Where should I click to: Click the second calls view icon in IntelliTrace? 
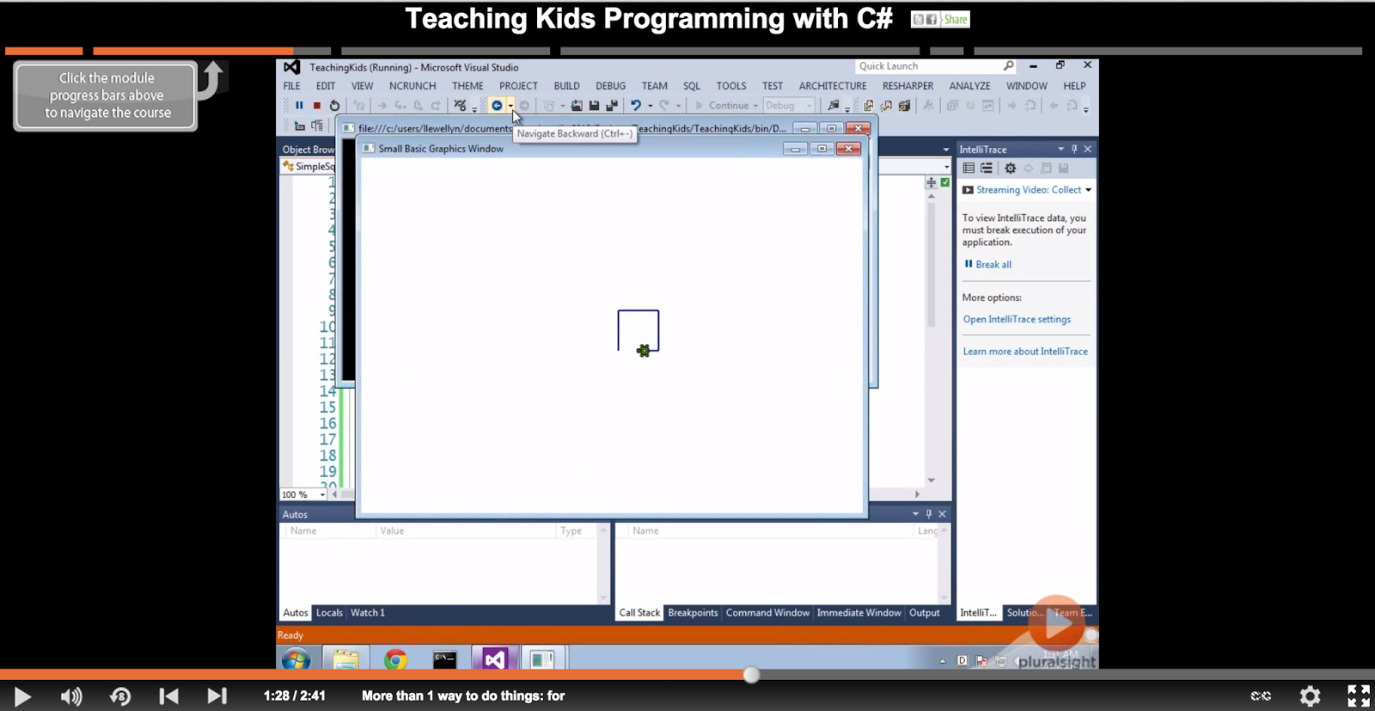[987, 169]
